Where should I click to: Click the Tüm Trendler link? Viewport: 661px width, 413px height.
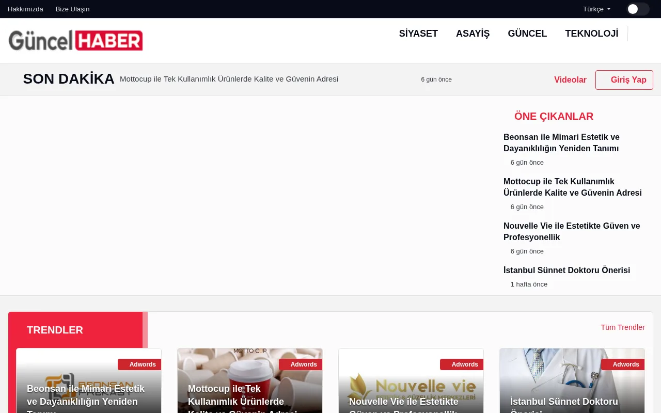coord(623,327)
